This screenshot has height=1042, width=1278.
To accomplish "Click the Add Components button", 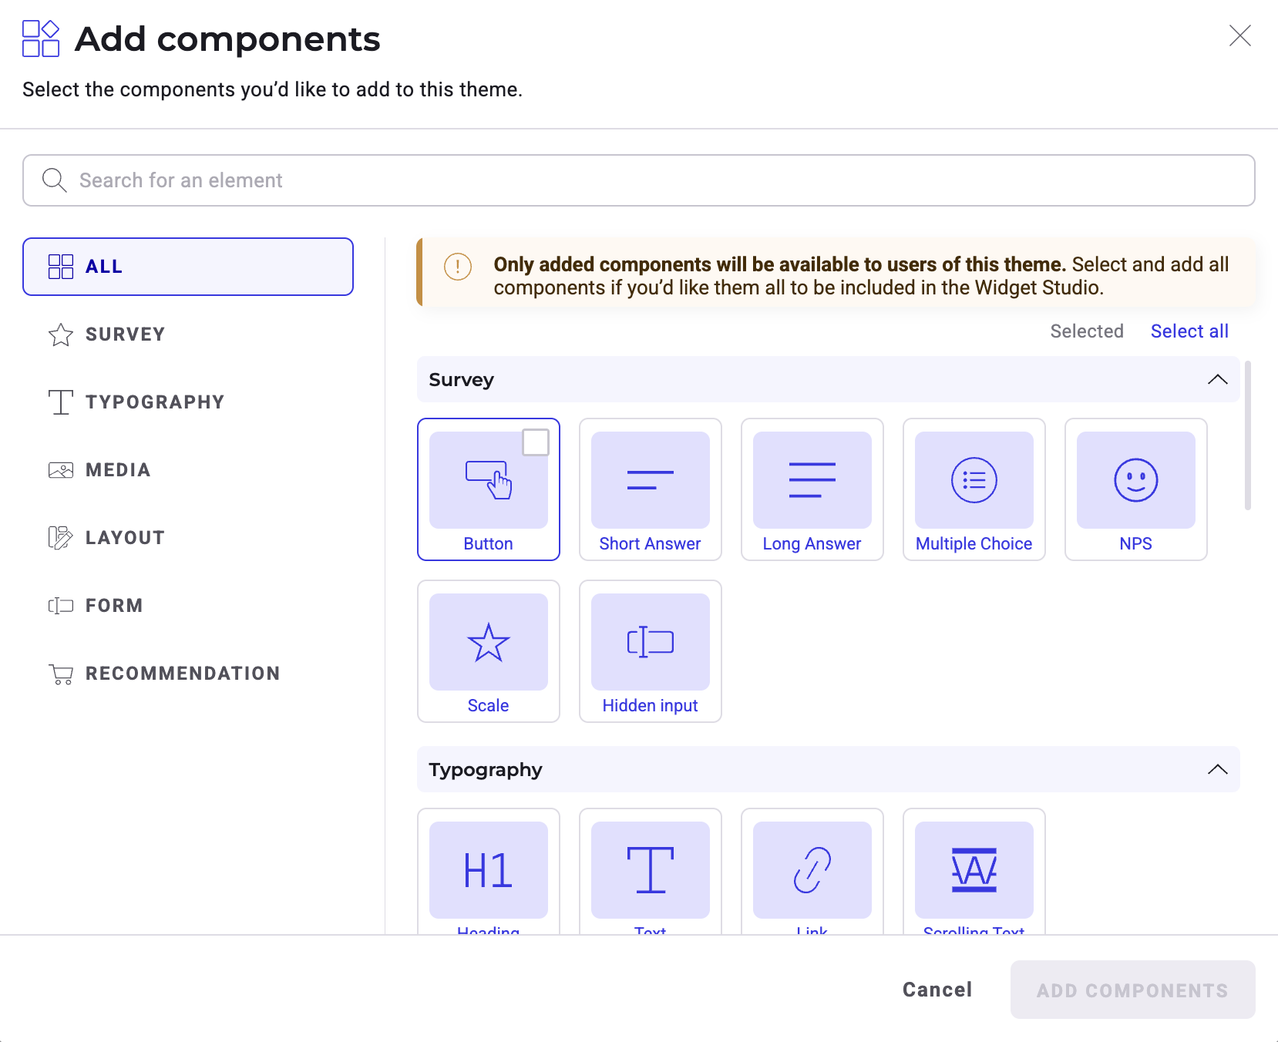I will [1132, 990].
